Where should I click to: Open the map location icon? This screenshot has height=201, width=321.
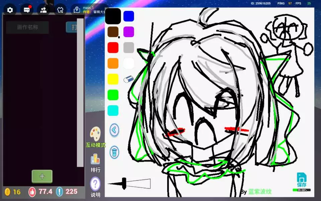pyautogui.click(x=77, y=10)
